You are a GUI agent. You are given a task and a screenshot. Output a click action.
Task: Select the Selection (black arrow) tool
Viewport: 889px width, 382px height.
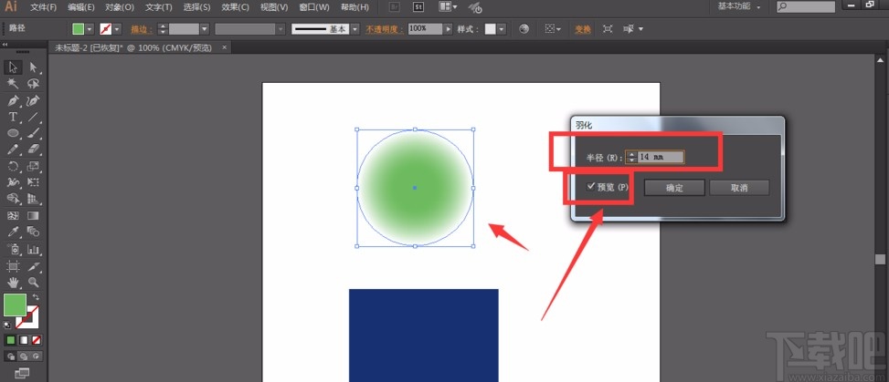13,67
